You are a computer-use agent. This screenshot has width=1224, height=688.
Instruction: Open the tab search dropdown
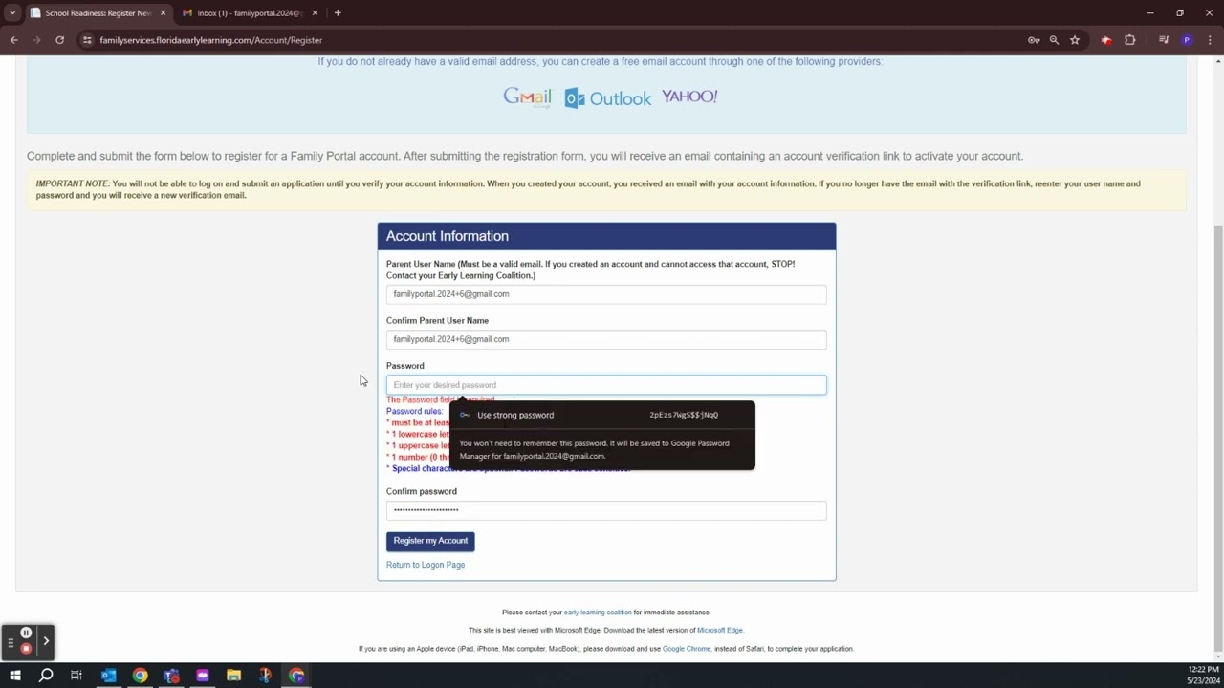pyautogui.click(x=12, y=12)
